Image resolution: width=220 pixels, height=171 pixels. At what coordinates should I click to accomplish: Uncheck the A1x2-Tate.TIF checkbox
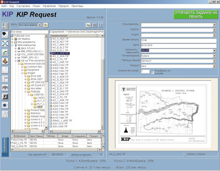coord(51,118)
